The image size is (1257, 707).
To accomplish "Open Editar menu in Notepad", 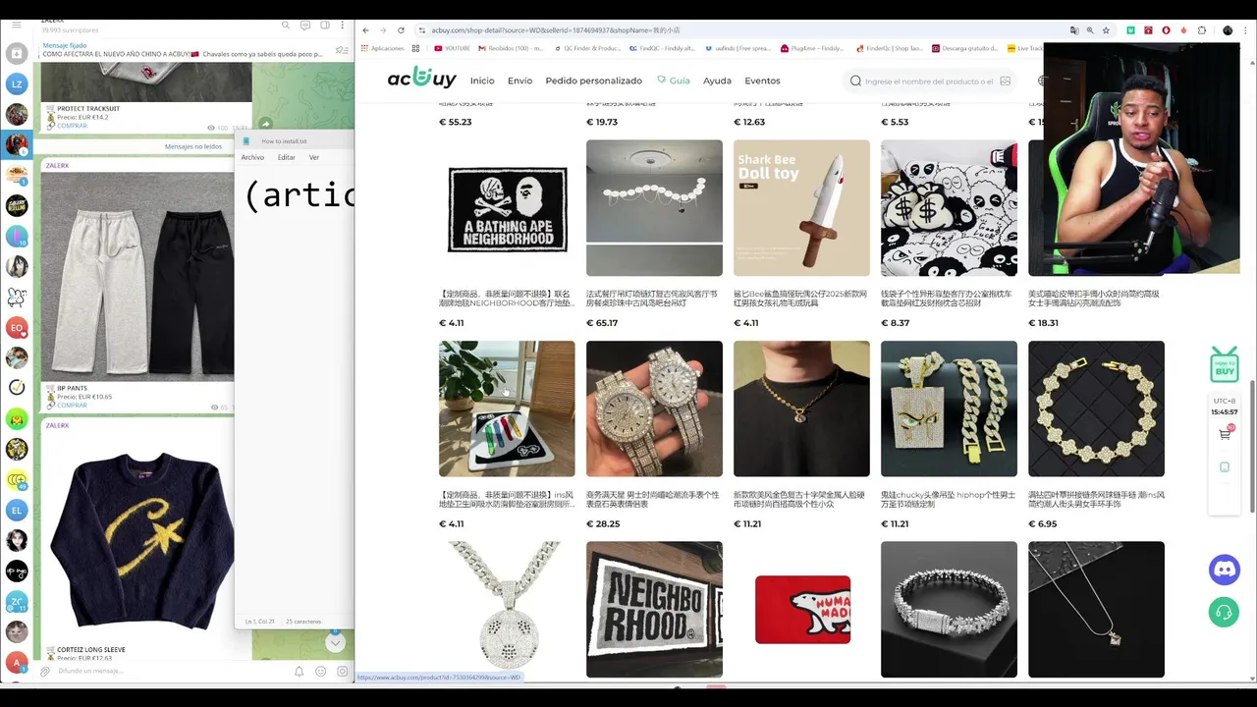I will click(287, 157).
